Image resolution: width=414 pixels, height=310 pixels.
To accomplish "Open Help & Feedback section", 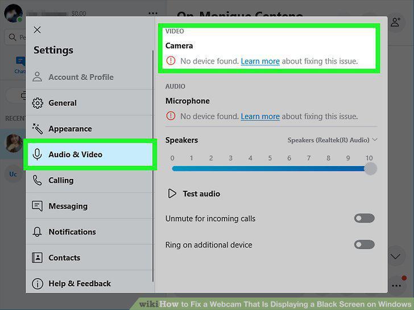I will click(90, 283).
